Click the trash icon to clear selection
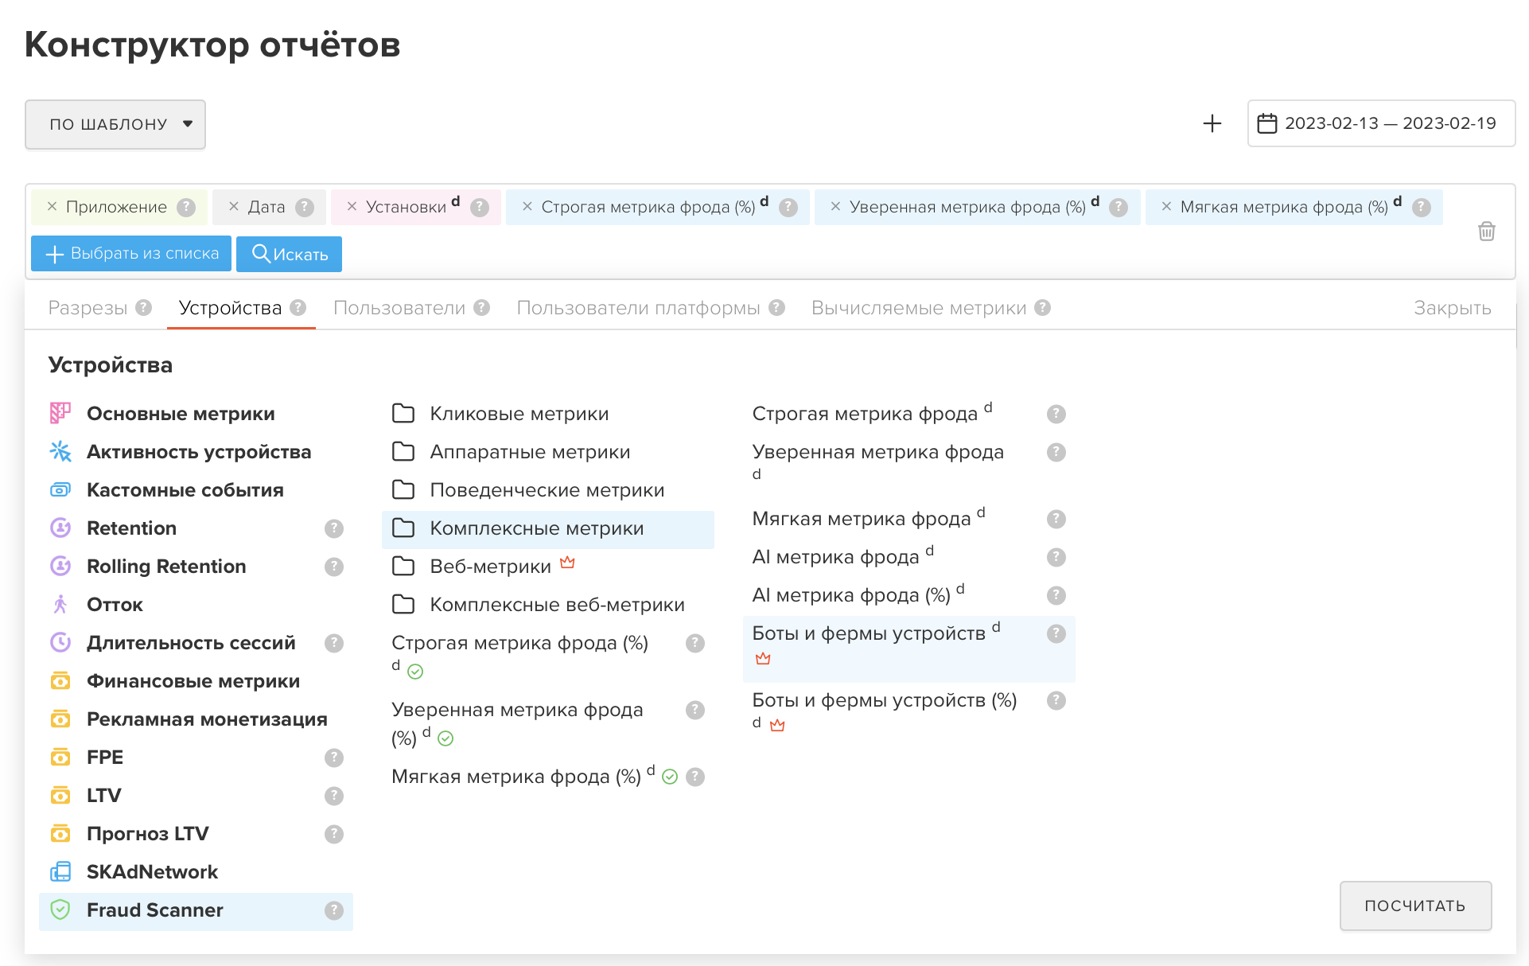 point(1486,232)
